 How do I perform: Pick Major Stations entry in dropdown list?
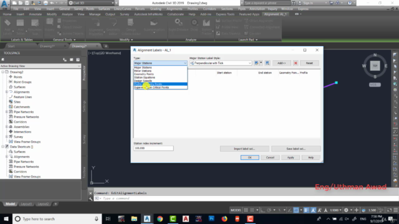(x=160, y=68)
